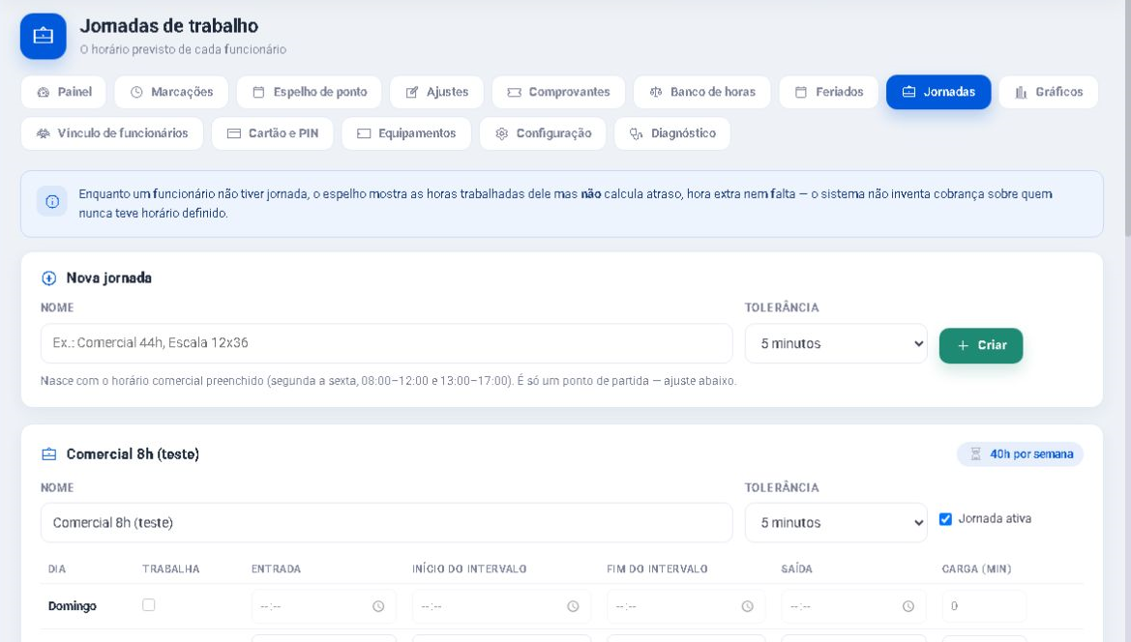Expand Tolerância dropdown for Nova jornada
This screenshot has height=642, width=1131.
pos(836,343)
